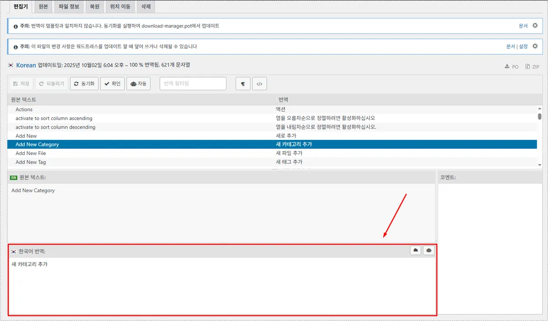Screen dimensions: 548x321
Task: Export translations as ZIP
Action: pyautogui.click(x=532, y=66)
